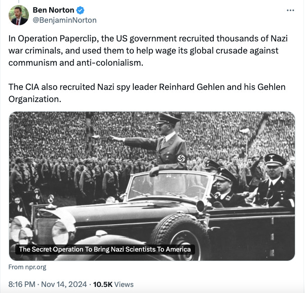Click the blue verified badge
The image size is (305, 293).
[x=80, y=10]
